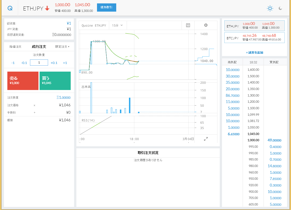Viewport: 291px width, 210px height.
Task: Click the 買気配 column header
Action: (274, 62)
